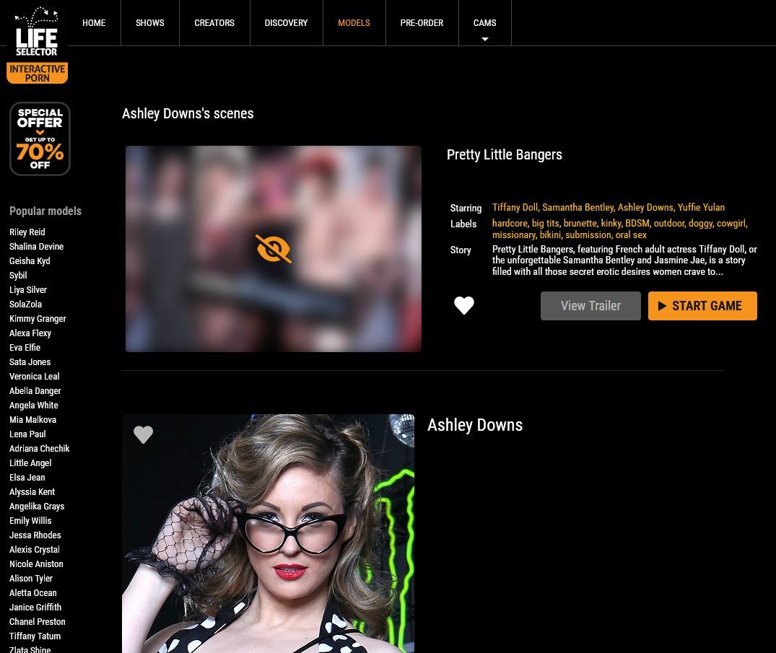This screenshot has width=776, height=653.
Task: Favorite the Pretty Little Bangers scene heart
Action: [463, 305]
